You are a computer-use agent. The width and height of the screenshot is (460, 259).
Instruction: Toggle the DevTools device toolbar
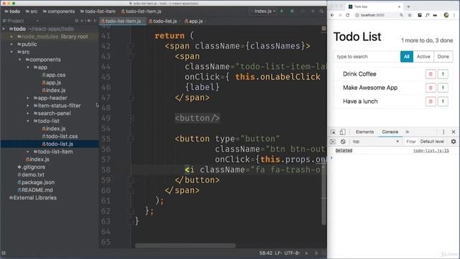(x=342, y=132)
